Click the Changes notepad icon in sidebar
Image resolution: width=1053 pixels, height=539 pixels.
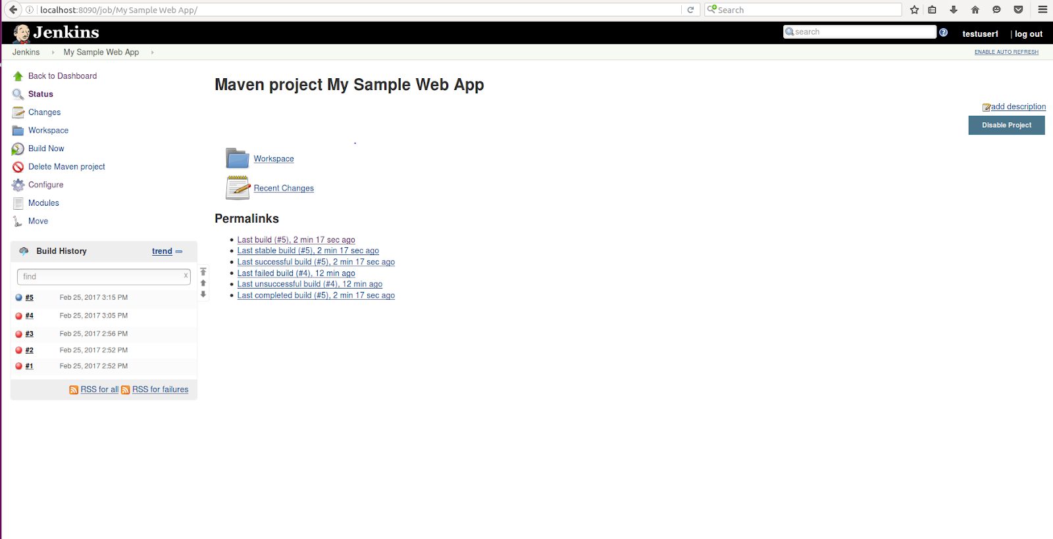18,112
